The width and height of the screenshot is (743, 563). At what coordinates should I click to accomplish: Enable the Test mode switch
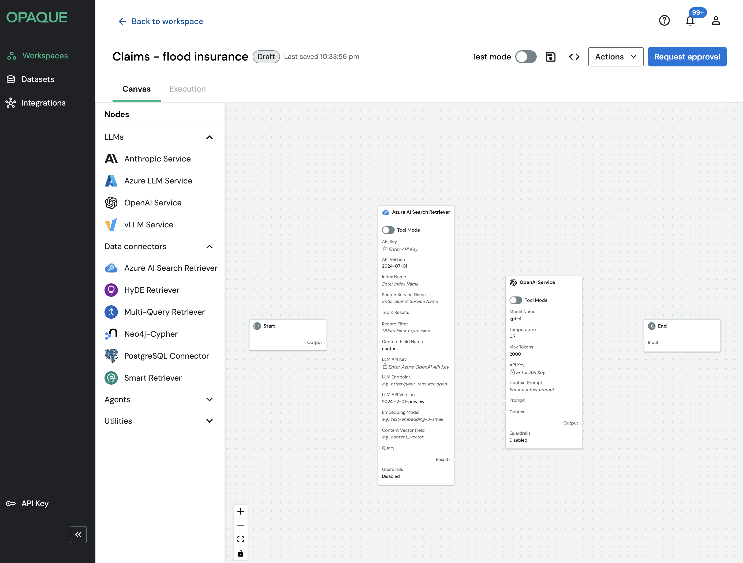point(526,57)
